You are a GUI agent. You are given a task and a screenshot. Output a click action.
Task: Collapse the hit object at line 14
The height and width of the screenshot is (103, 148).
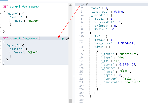[x=84, y=50]
